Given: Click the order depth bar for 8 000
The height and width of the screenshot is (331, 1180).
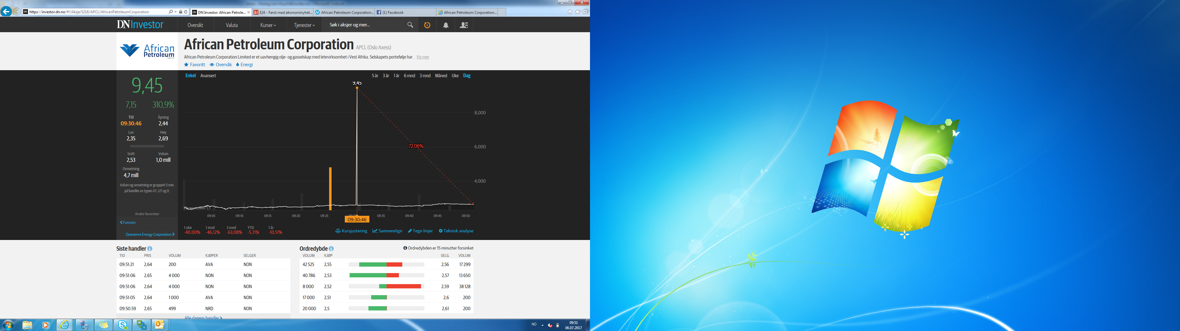Looking at the screenshot, I should [x=387, y=286].
